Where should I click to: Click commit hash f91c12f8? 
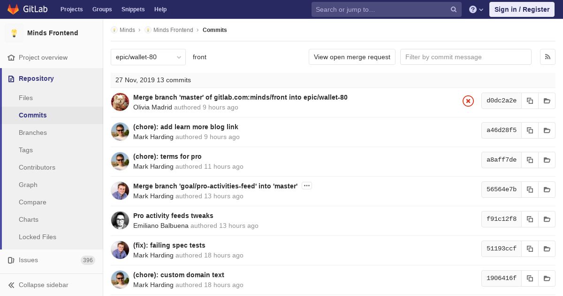tap(502, 219)
